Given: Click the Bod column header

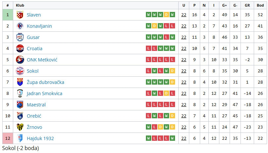Looking at the screenshot, I should (260, 5).
